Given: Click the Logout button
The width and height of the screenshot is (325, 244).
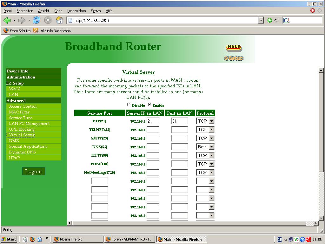Looking at the screenshot, I should pyautogui.click(x=34, y=171).
